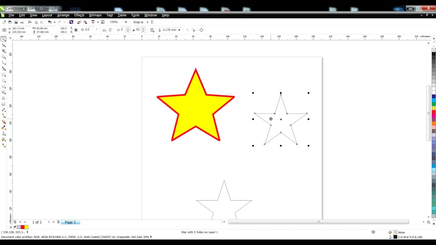Select the Rectangle tool

(4, 75)
